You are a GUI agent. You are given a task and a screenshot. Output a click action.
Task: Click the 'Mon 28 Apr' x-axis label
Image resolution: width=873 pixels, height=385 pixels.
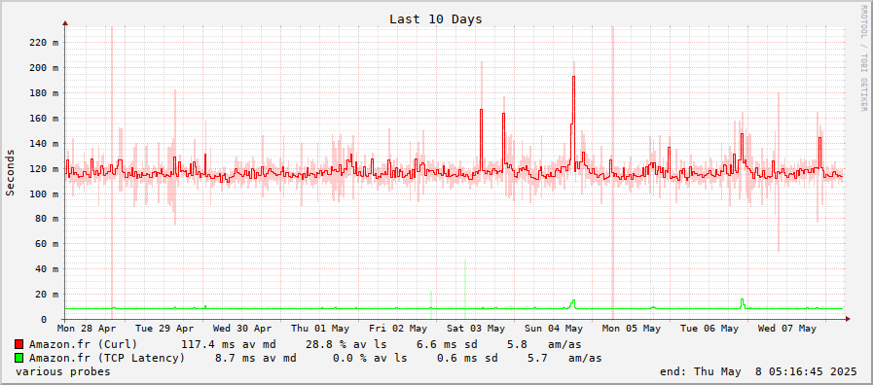tap(87, 329)
